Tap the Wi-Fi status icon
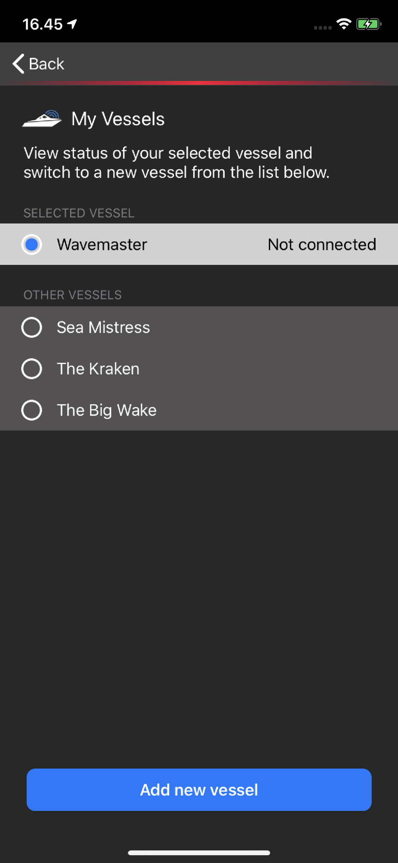 [x=344, y=24]
